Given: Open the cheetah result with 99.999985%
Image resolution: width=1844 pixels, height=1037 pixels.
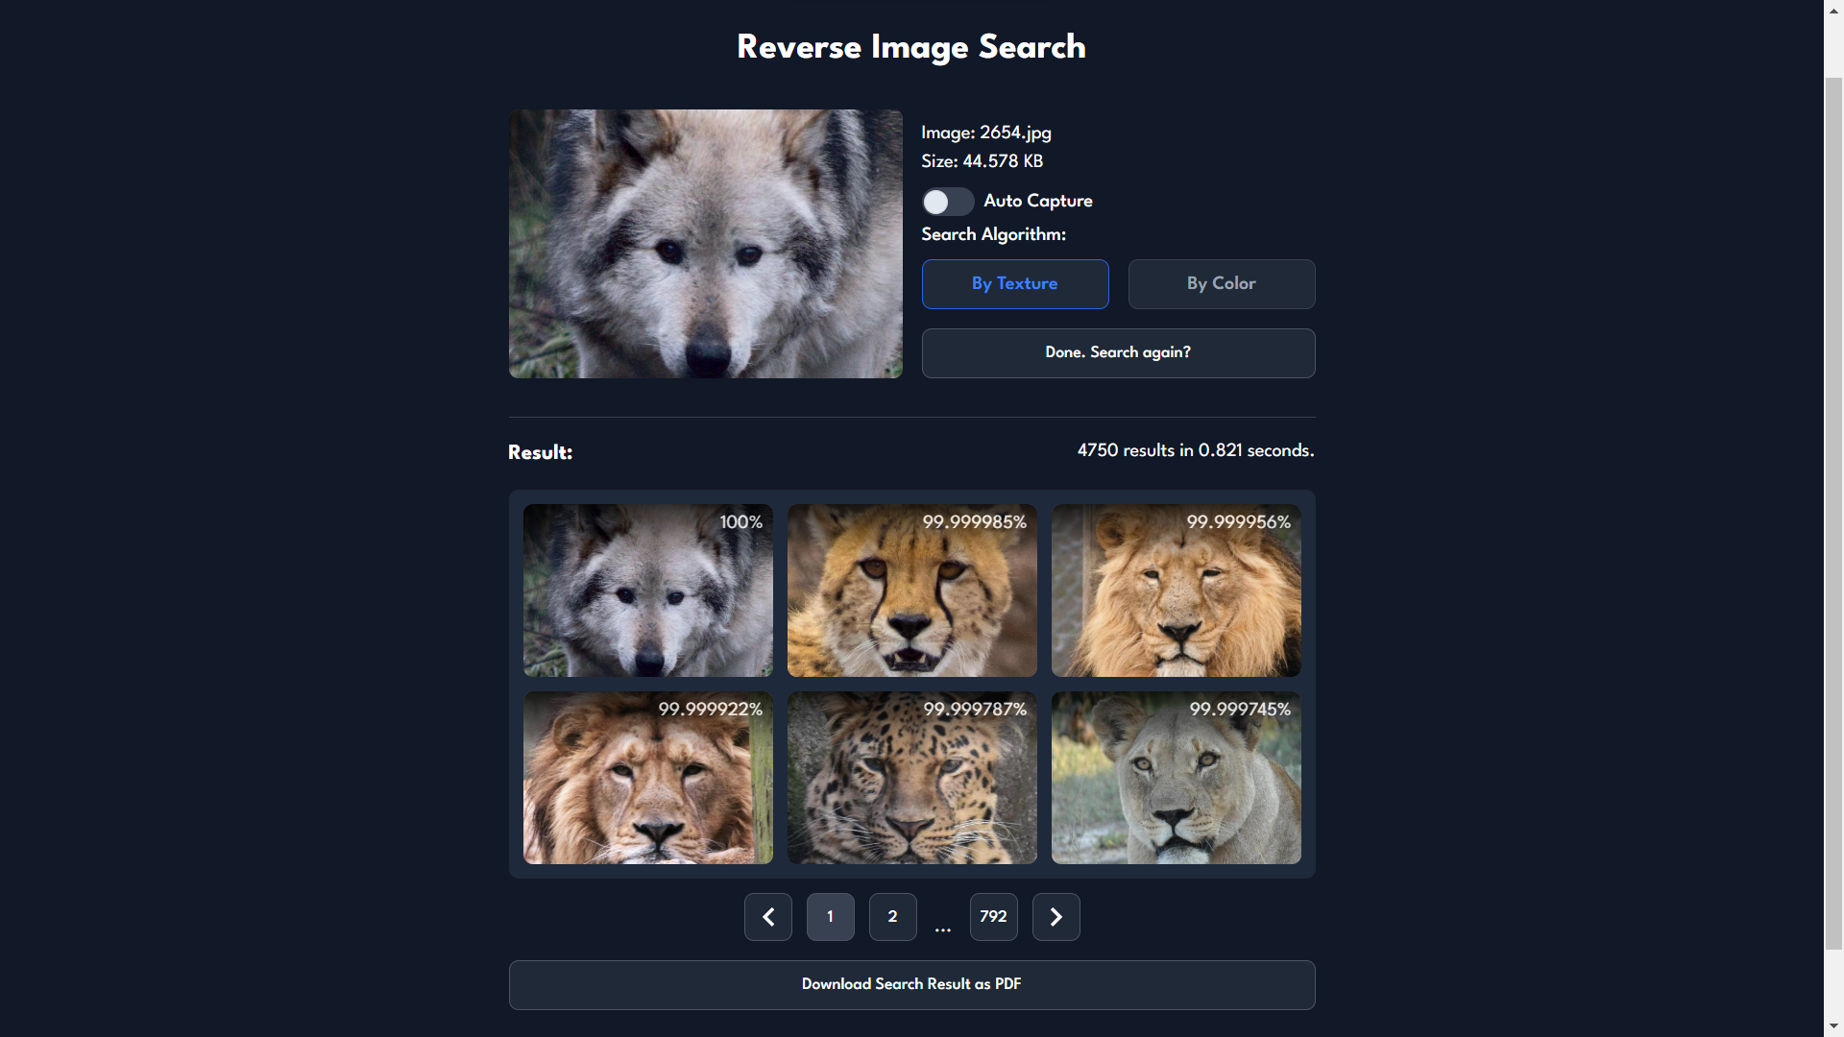Looking at the screenshot, I should pyautogui.click(x=911, y=591).
